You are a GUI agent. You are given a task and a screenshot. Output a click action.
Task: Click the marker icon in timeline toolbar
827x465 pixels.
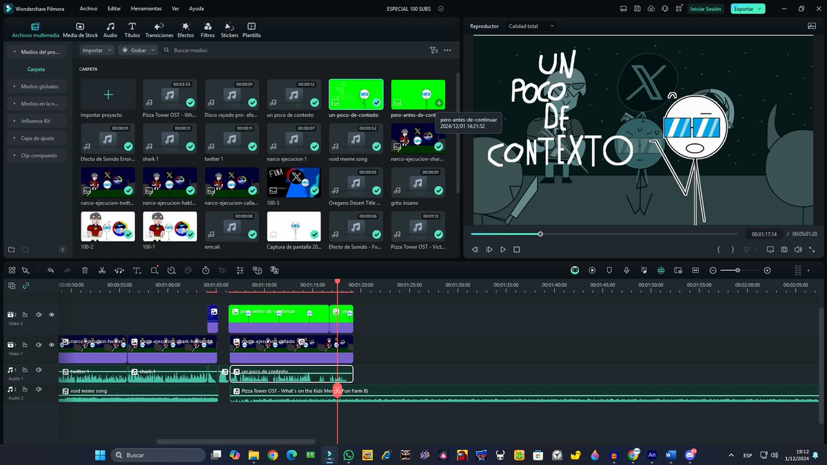(609, 270)
